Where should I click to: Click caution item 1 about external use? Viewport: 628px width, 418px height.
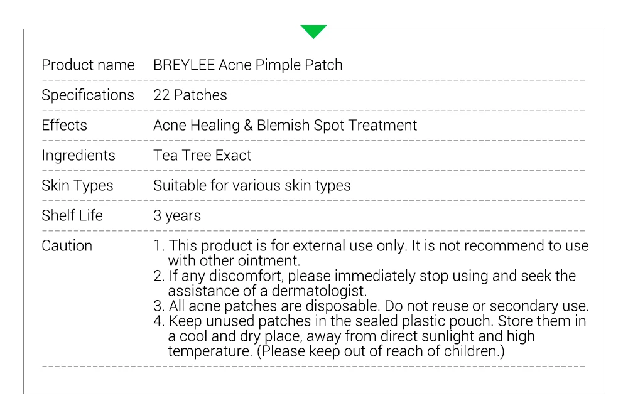click(371, 253)
